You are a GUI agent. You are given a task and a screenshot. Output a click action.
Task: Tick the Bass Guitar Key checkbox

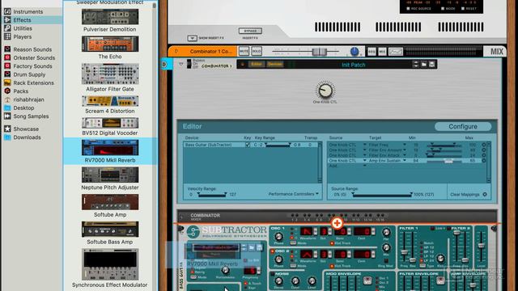point(248,145)
